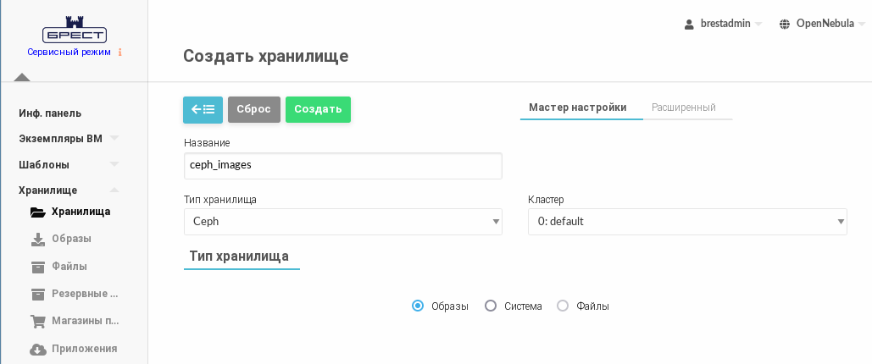
Task: Click the download icon beside Образы
Action: click(37, 240)
